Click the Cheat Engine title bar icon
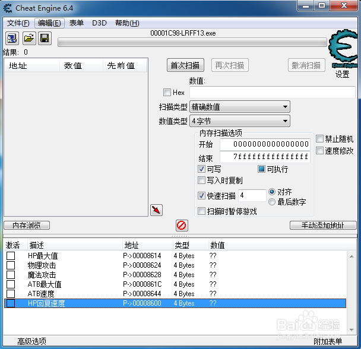This screenshot has width=361, height=349. (8, 8)
